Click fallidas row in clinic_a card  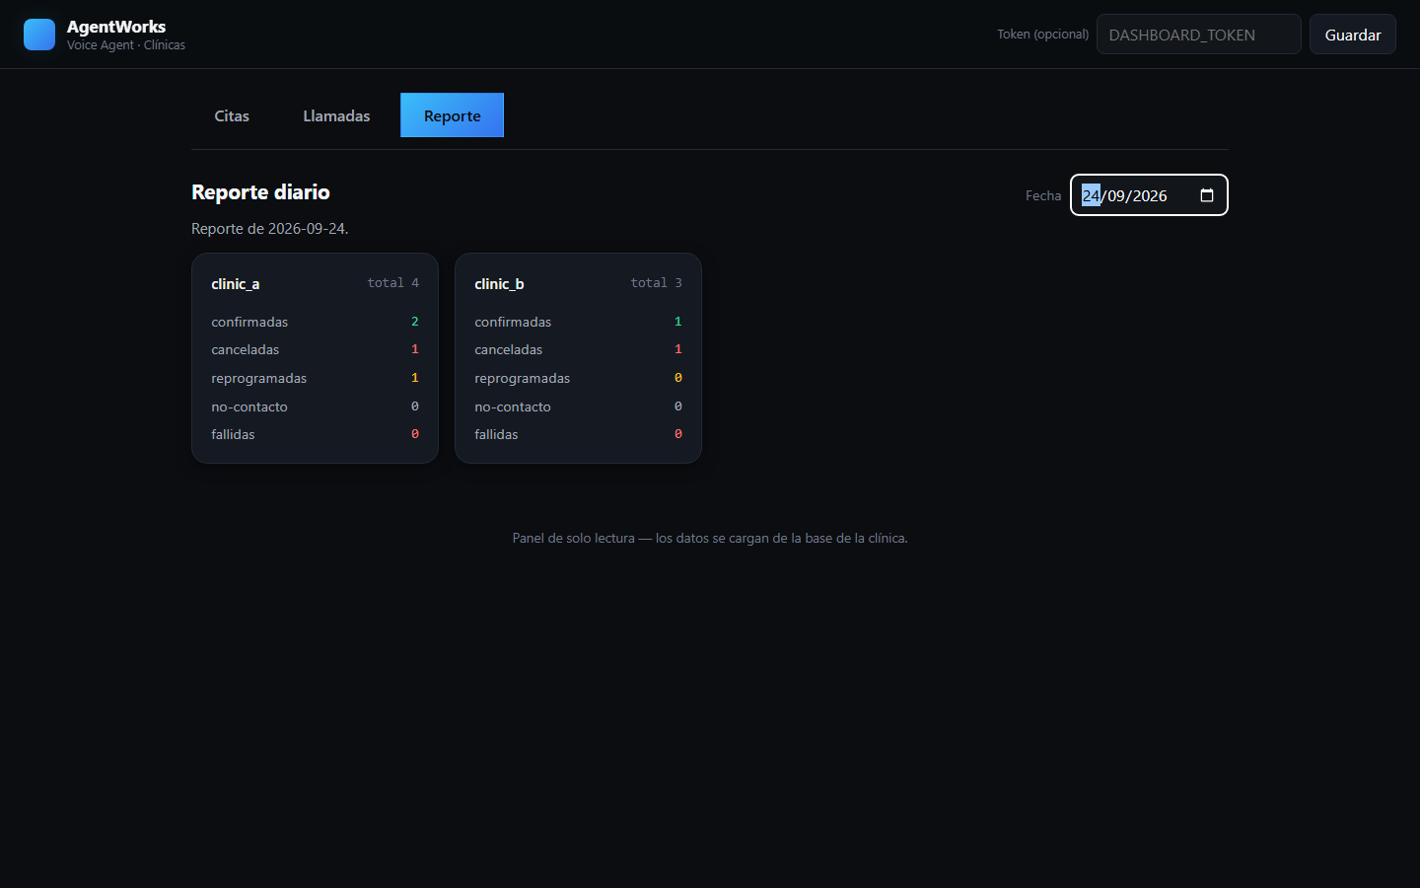tap(315, 434)
